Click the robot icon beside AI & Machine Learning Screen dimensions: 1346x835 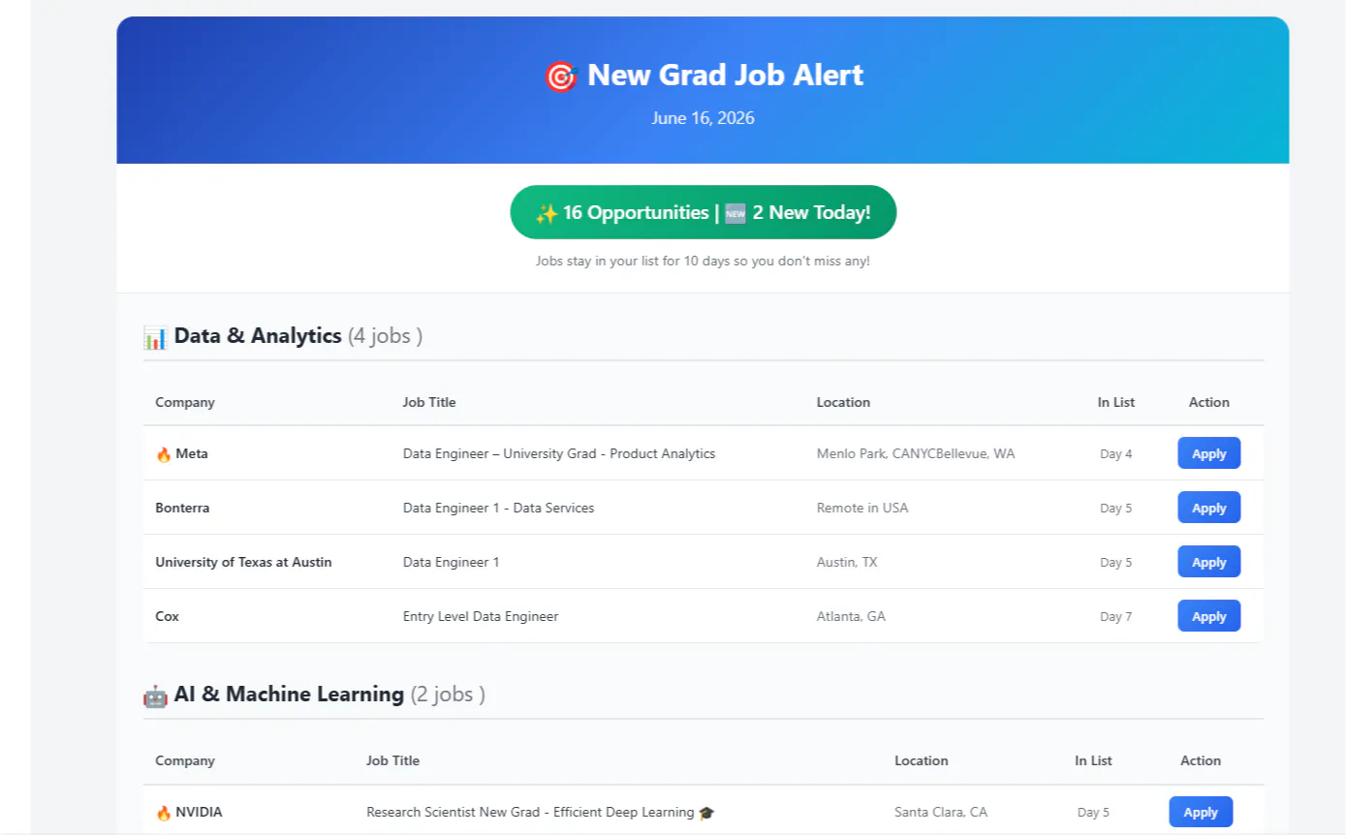pos(155,695)
